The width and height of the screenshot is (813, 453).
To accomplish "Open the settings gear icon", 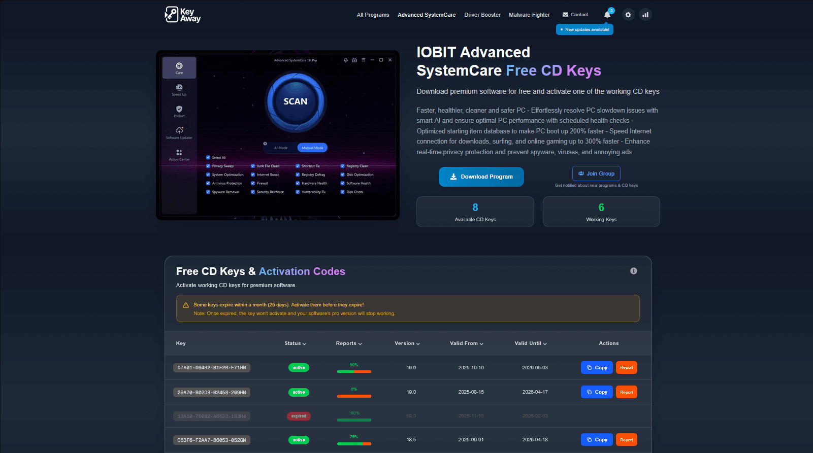I will point(628,15).
